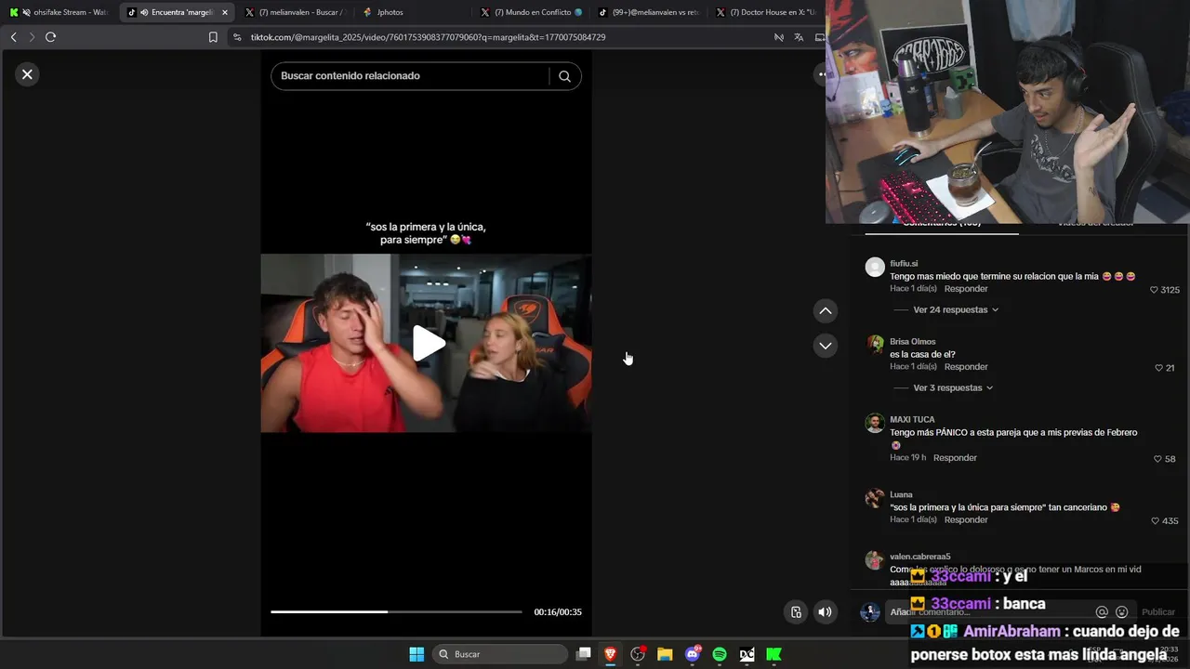The width and height of the screenshot is (1190, 669).
Task: Open emoji picker in comment box
Action: tap(1122, 612)
